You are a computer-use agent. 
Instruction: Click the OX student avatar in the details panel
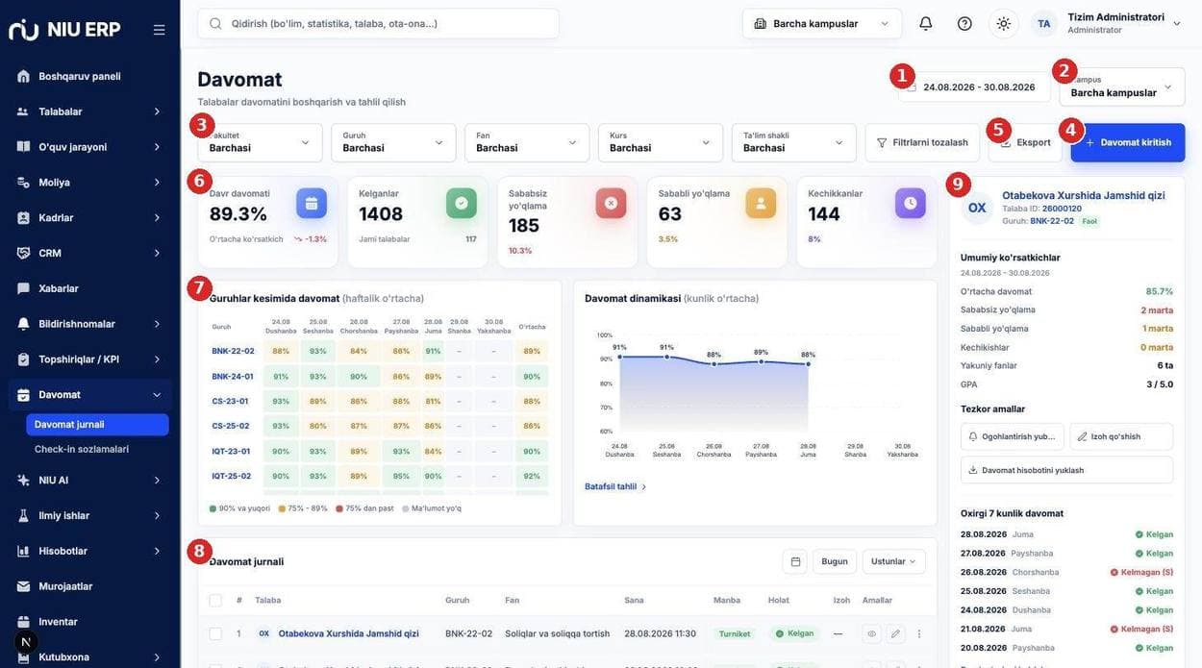(977, 208)
